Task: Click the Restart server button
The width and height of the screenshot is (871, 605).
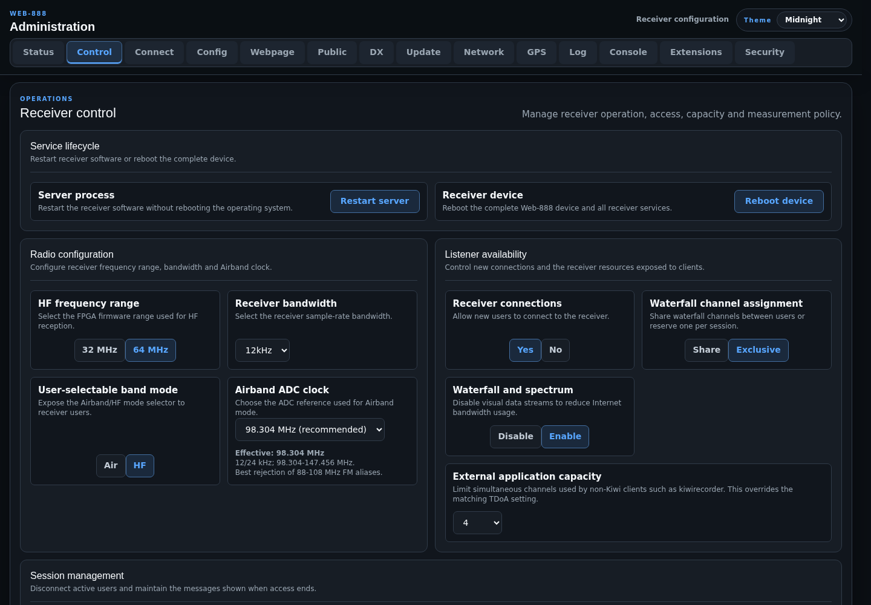Action: coord(375,201)
